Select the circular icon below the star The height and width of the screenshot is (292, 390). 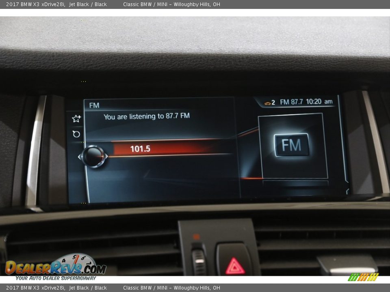pyautogui.click(x=76, y=134)
